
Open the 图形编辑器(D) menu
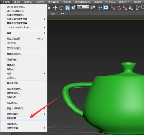click(82, 2)
